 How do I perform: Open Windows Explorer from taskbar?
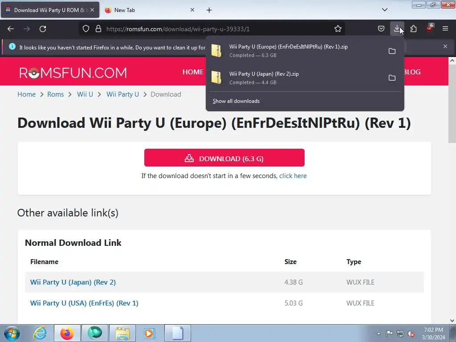[122, 333]
